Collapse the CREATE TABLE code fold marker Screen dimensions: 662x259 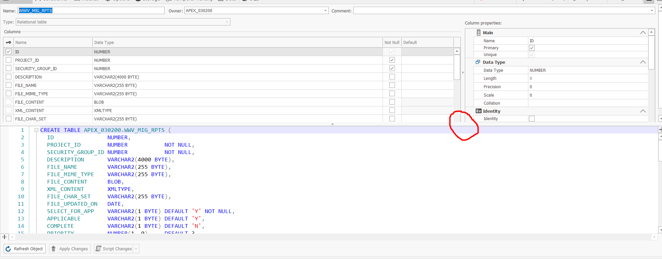(x=36, y=130)
